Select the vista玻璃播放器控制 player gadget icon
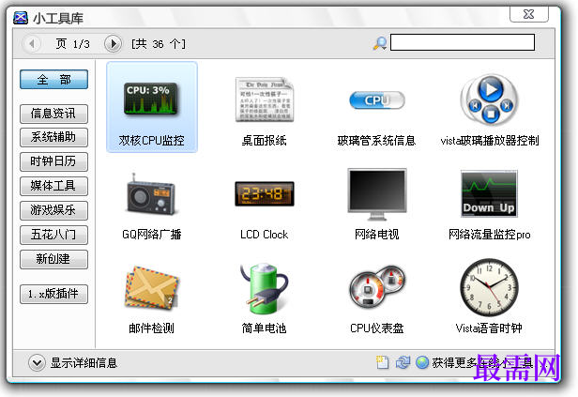This screenshot has height=397, width=578. (x=490, y=99)
